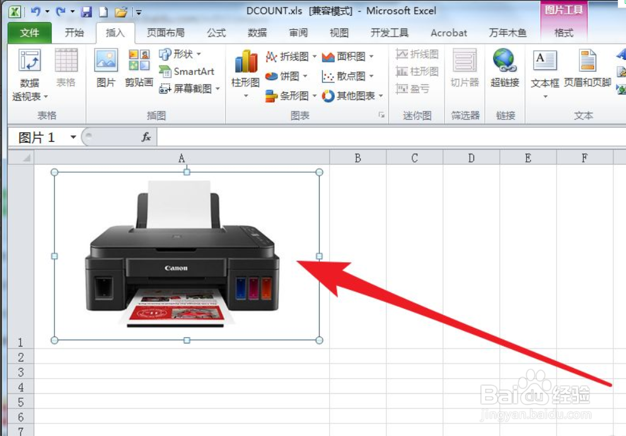
Task: Open the 形状 (Shapes) gallery
Action: (180, 54)
